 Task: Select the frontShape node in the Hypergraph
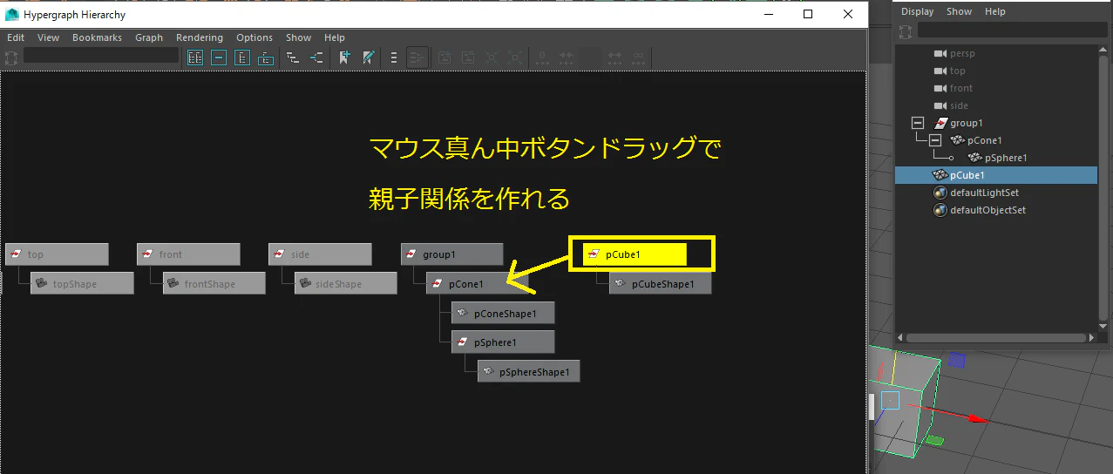point(214,283)
